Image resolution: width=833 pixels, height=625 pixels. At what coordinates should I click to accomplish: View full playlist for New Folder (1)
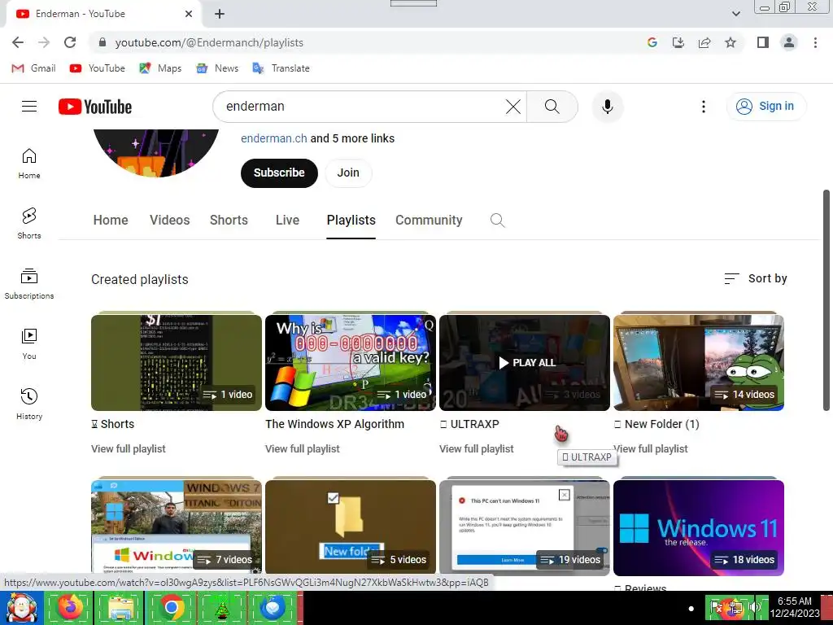coord(651,448)
